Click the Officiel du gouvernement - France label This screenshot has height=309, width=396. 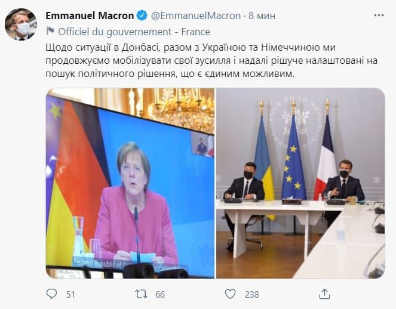(134, 32)
